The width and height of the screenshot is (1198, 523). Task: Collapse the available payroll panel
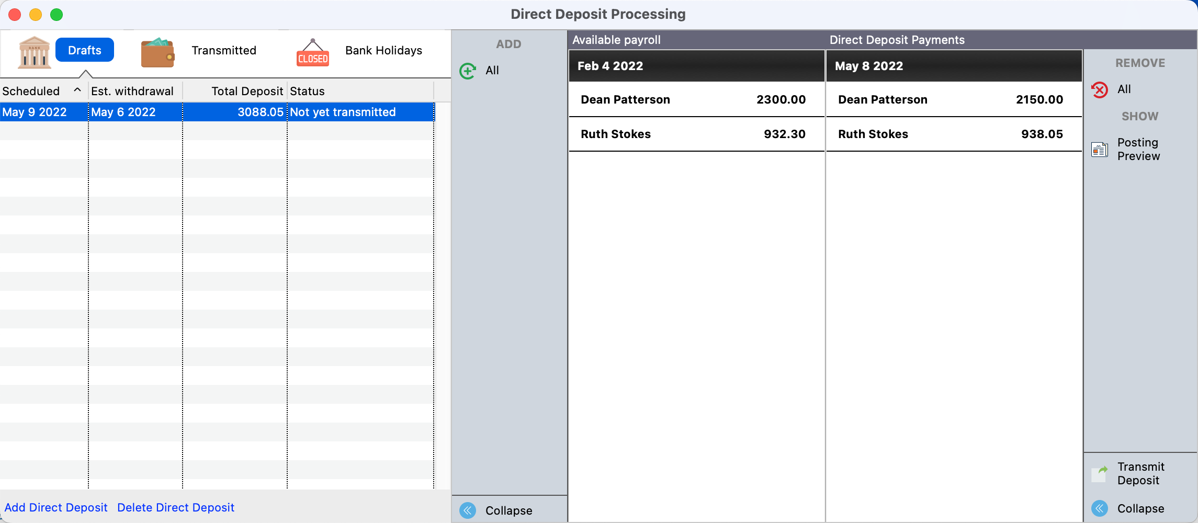click(468, 510)
